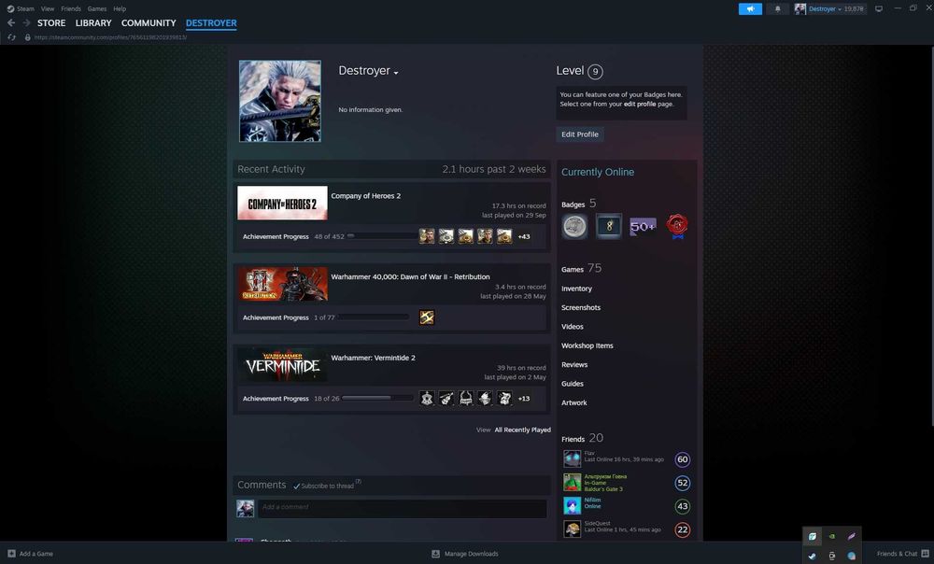Click first Company of Heroes 2 achievement icon
This screenshot has width=934, height=564.
427,236
